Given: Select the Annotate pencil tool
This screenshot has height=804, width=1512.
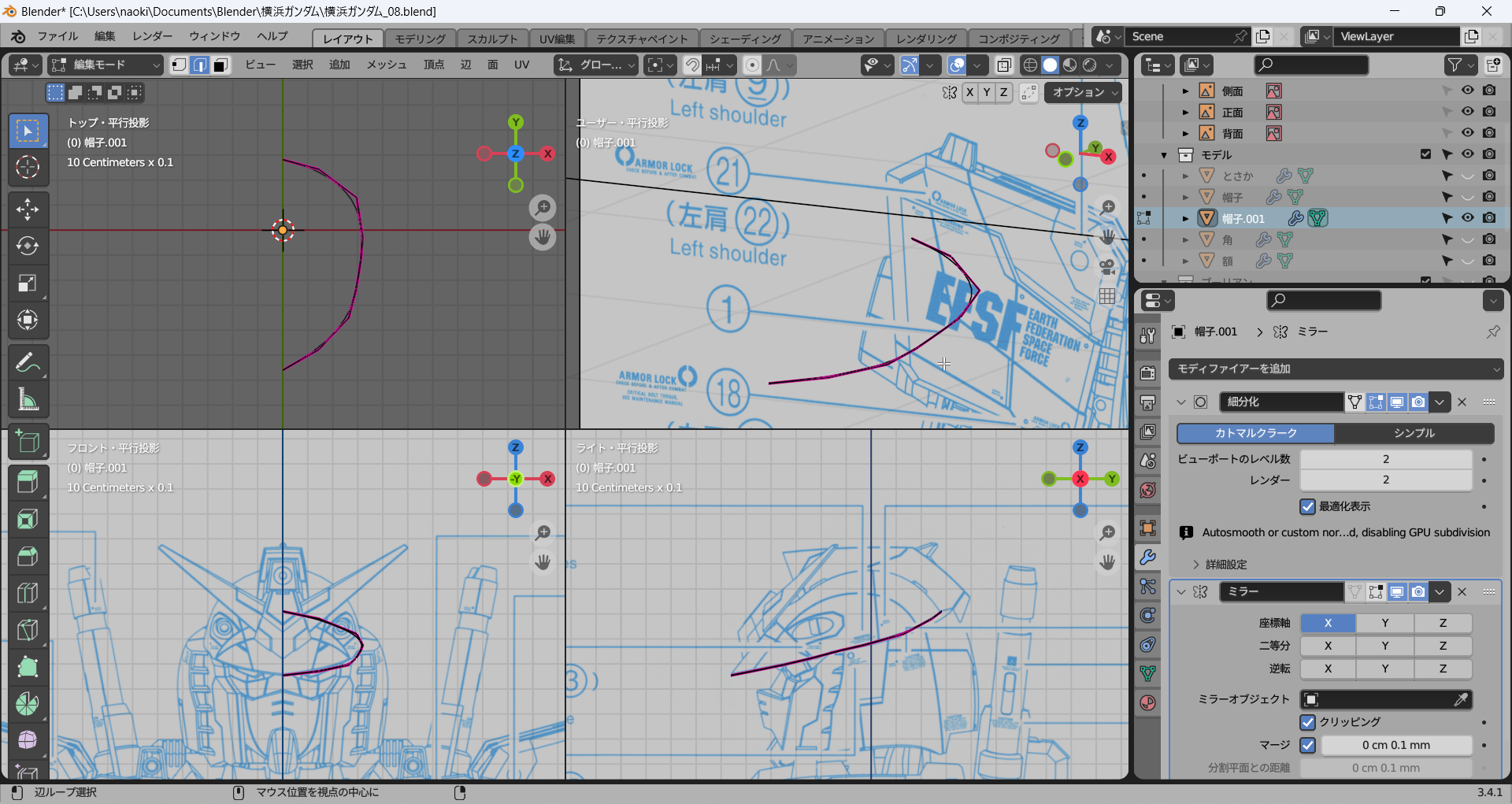Looking at the screenshot, I should [28, 363].
